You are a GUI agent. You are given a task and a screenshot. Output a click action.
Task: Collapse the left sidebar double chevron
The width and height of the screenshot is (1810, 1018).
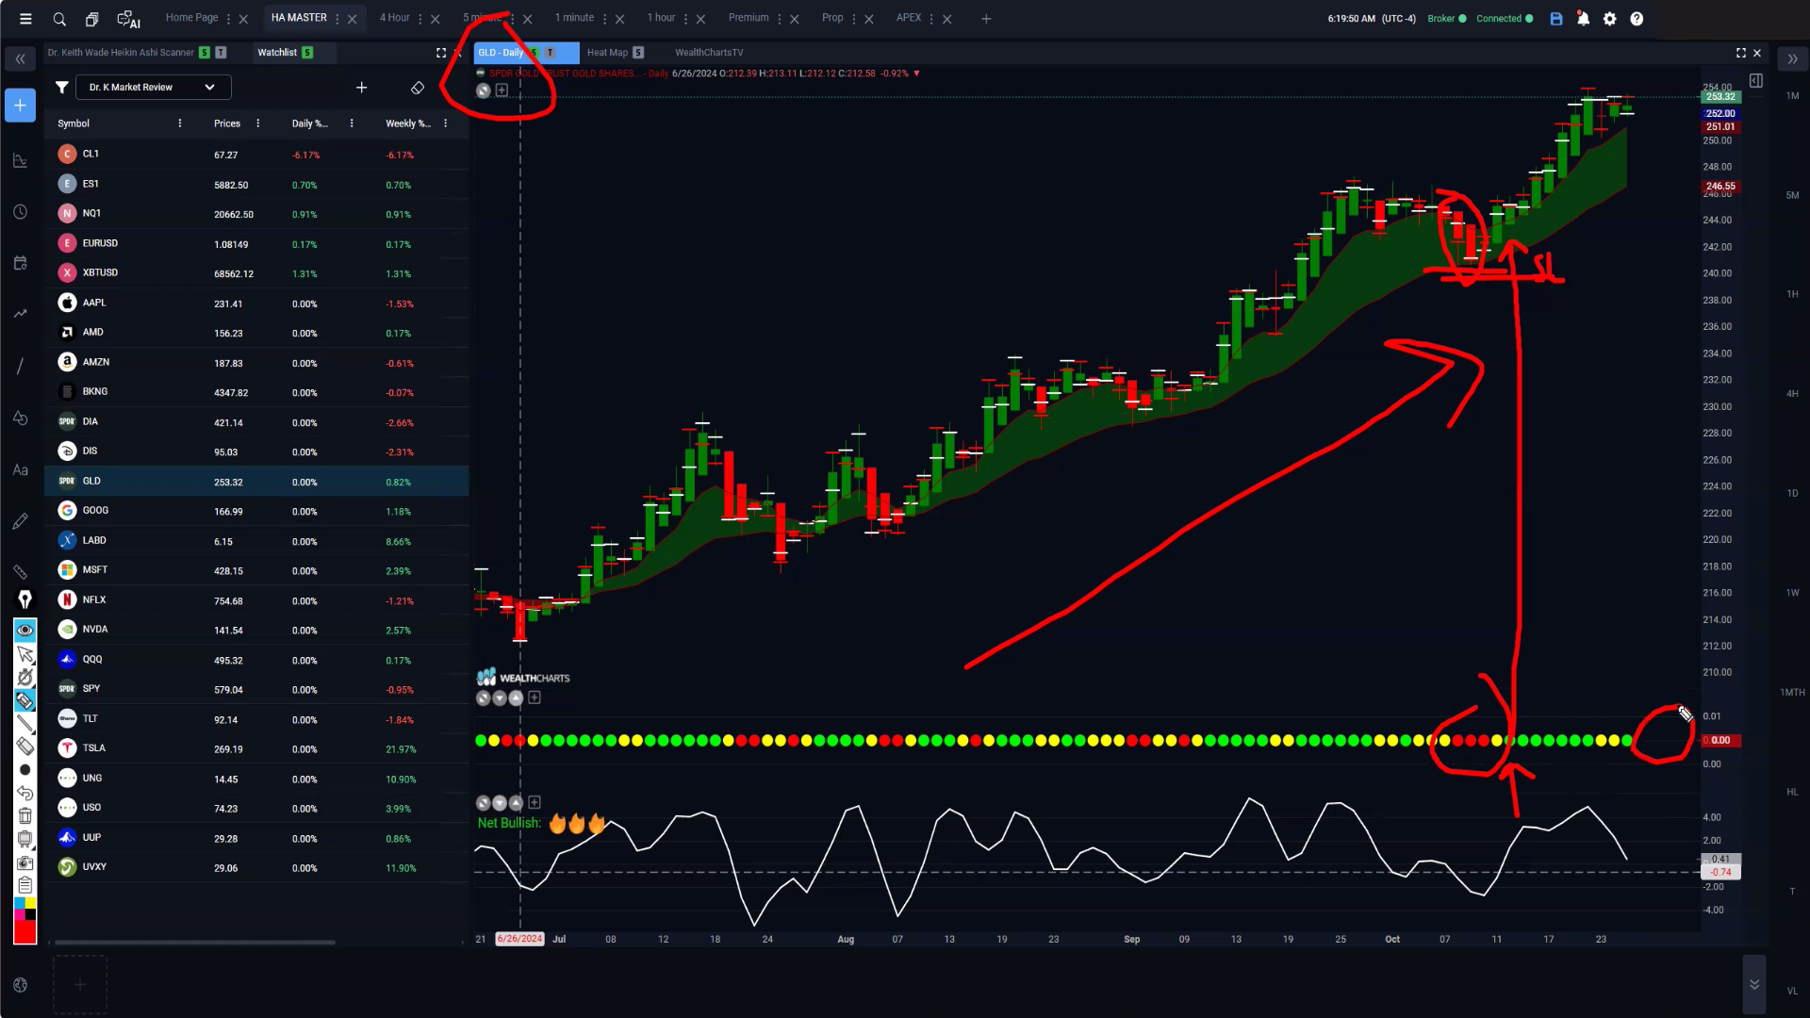(x=20, y=58)
